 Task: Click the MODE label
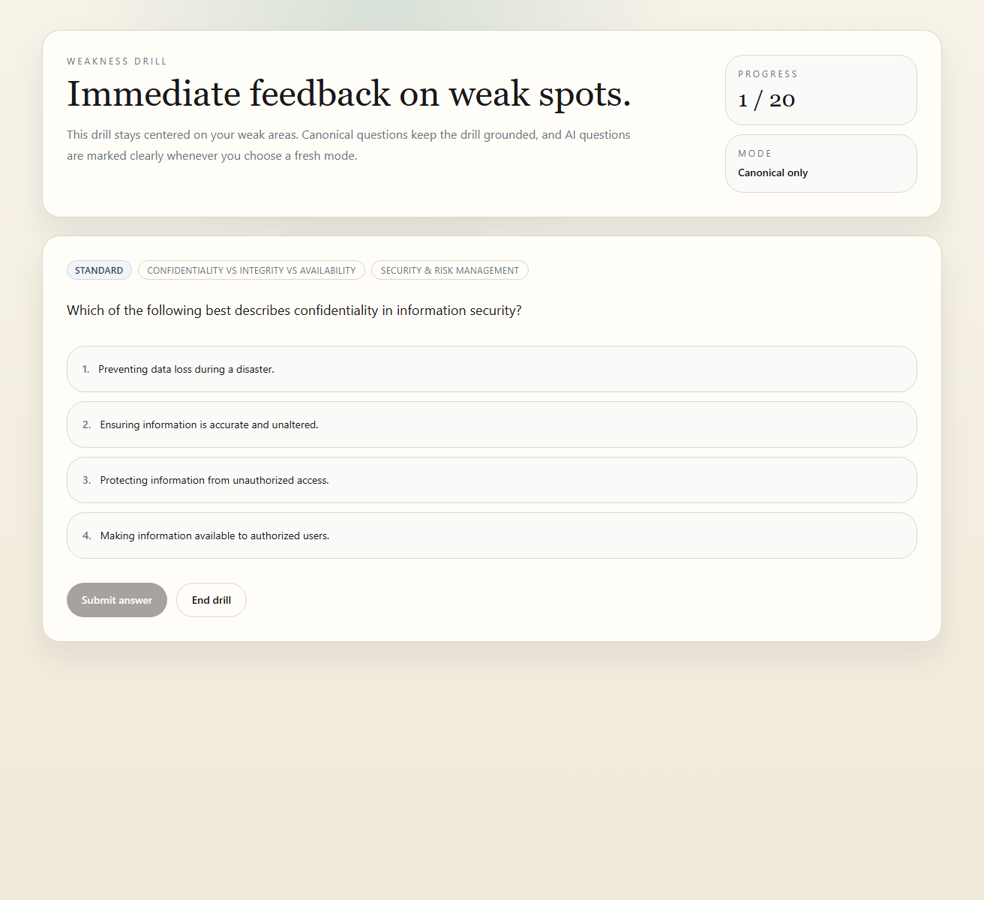754,153
